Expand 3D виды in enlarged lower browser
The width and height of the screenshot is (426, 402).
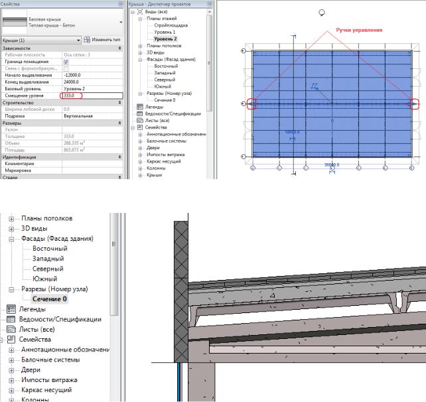click(11, 229)
